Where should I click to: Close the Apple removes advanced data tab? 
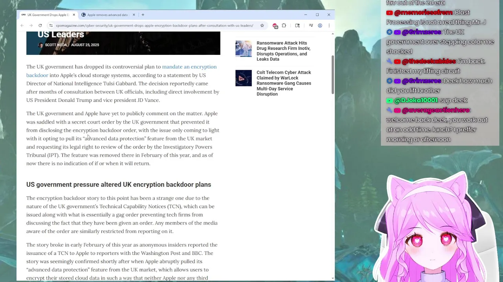[134, 15]
